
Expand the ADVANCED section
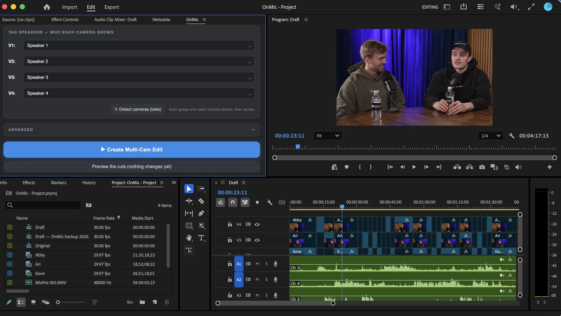131,130
